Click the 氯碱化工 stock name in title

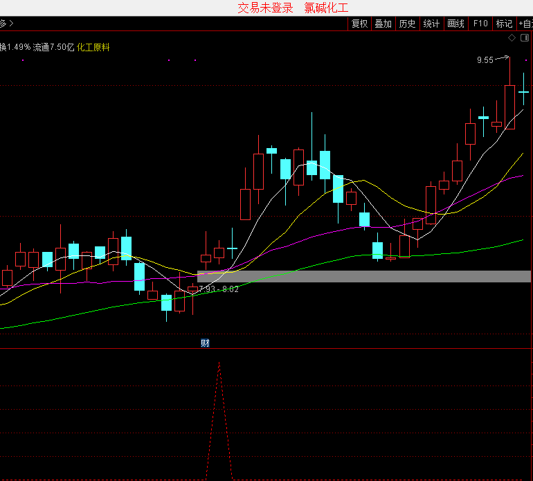coord(326,8)
